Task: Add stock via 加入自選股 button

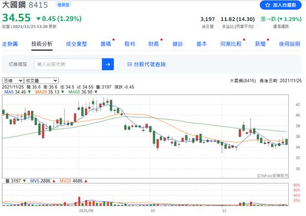Action: click(x=281, y=5)
